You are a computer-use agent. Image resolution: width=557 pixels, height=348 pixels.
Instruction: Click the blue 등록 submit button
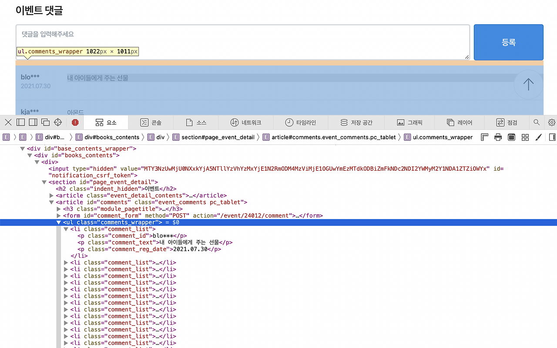pos(508,42)
